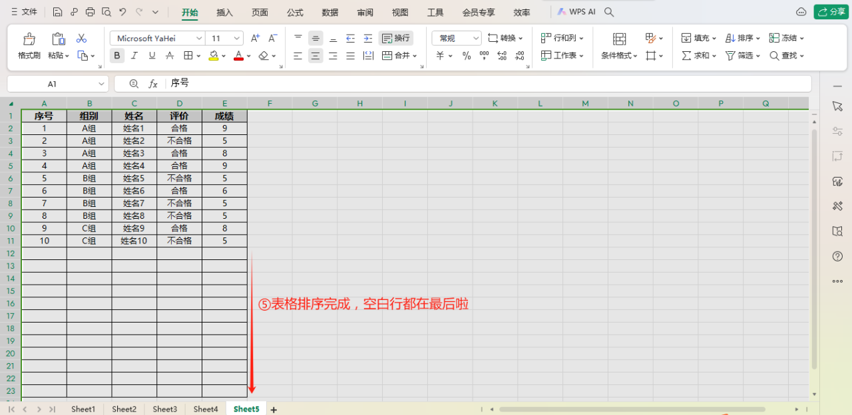Click the Fill (填充) button
The width and height of the screenshot is (852, 415).
tap(698, 39)
